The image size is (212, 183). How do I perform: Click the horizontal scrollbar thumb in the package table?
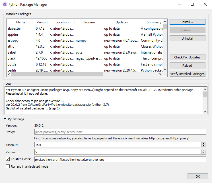(x=57, y=74)
